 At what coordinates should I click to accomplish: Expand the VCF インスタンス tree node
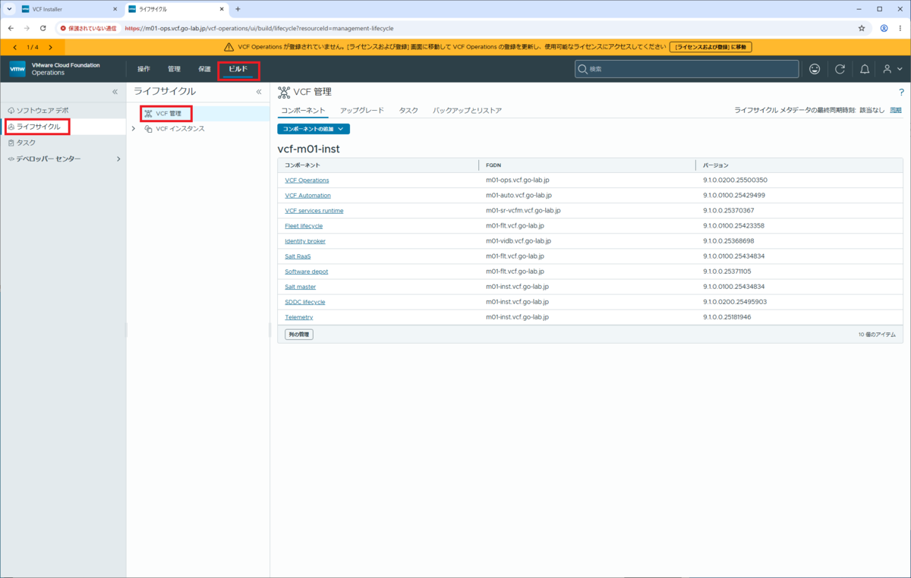pyautogui.click(x=134, y=129)
